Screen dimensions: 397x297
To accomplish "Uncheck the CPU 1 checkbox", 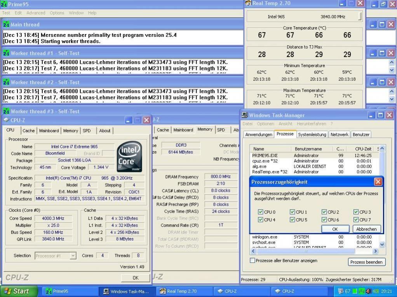I will (x=292, y=212).
